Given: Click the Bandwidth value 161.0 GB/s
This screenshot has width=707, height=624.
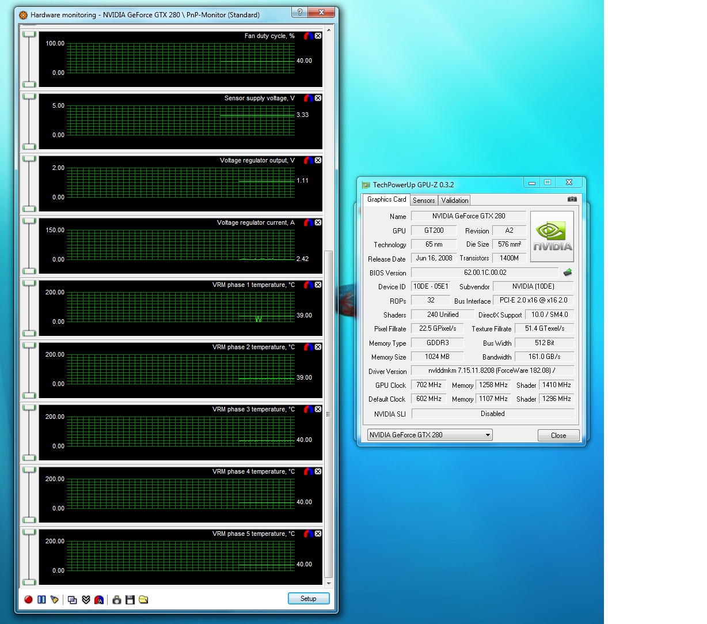Looking at the screenshot, I should pos(545,357).
